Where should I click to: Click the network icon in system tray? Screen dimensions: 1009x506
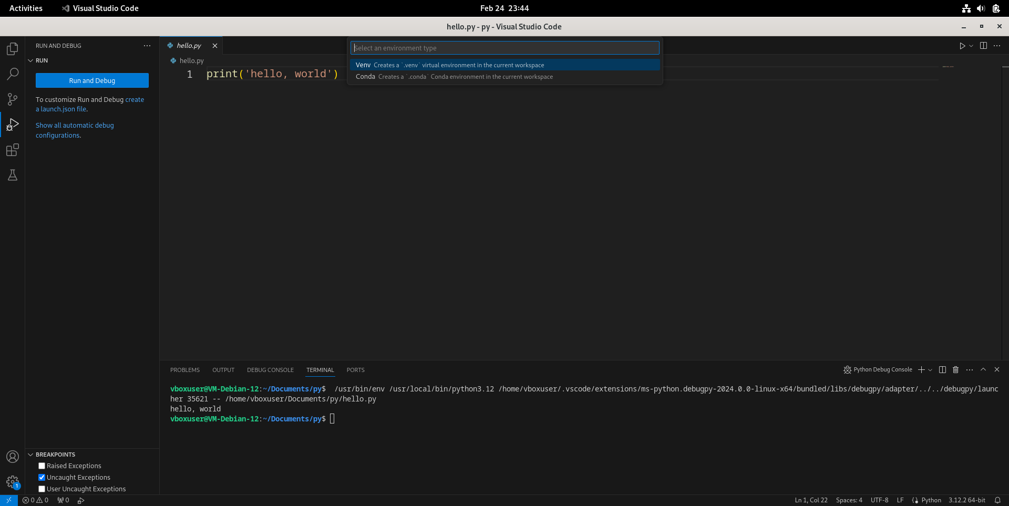click(966, 8)
